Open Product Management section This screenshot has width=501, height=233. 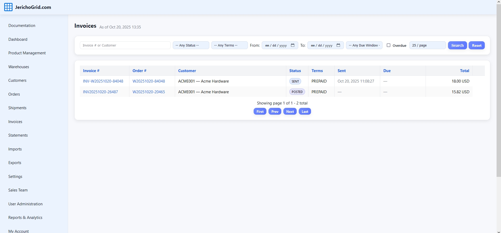click(27, 53)
